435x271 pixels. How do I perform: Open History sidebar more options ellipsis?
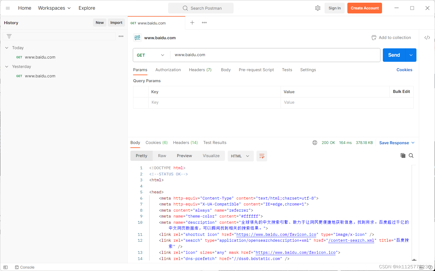point(121,36)
